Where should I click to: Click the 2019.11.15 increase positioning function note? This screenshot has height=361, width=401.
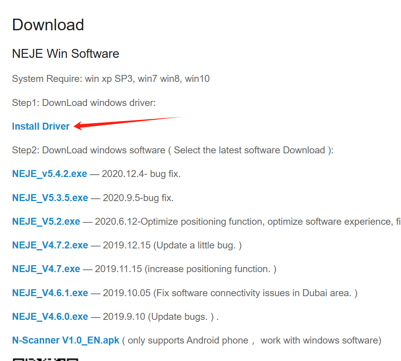tap(186, 269)
